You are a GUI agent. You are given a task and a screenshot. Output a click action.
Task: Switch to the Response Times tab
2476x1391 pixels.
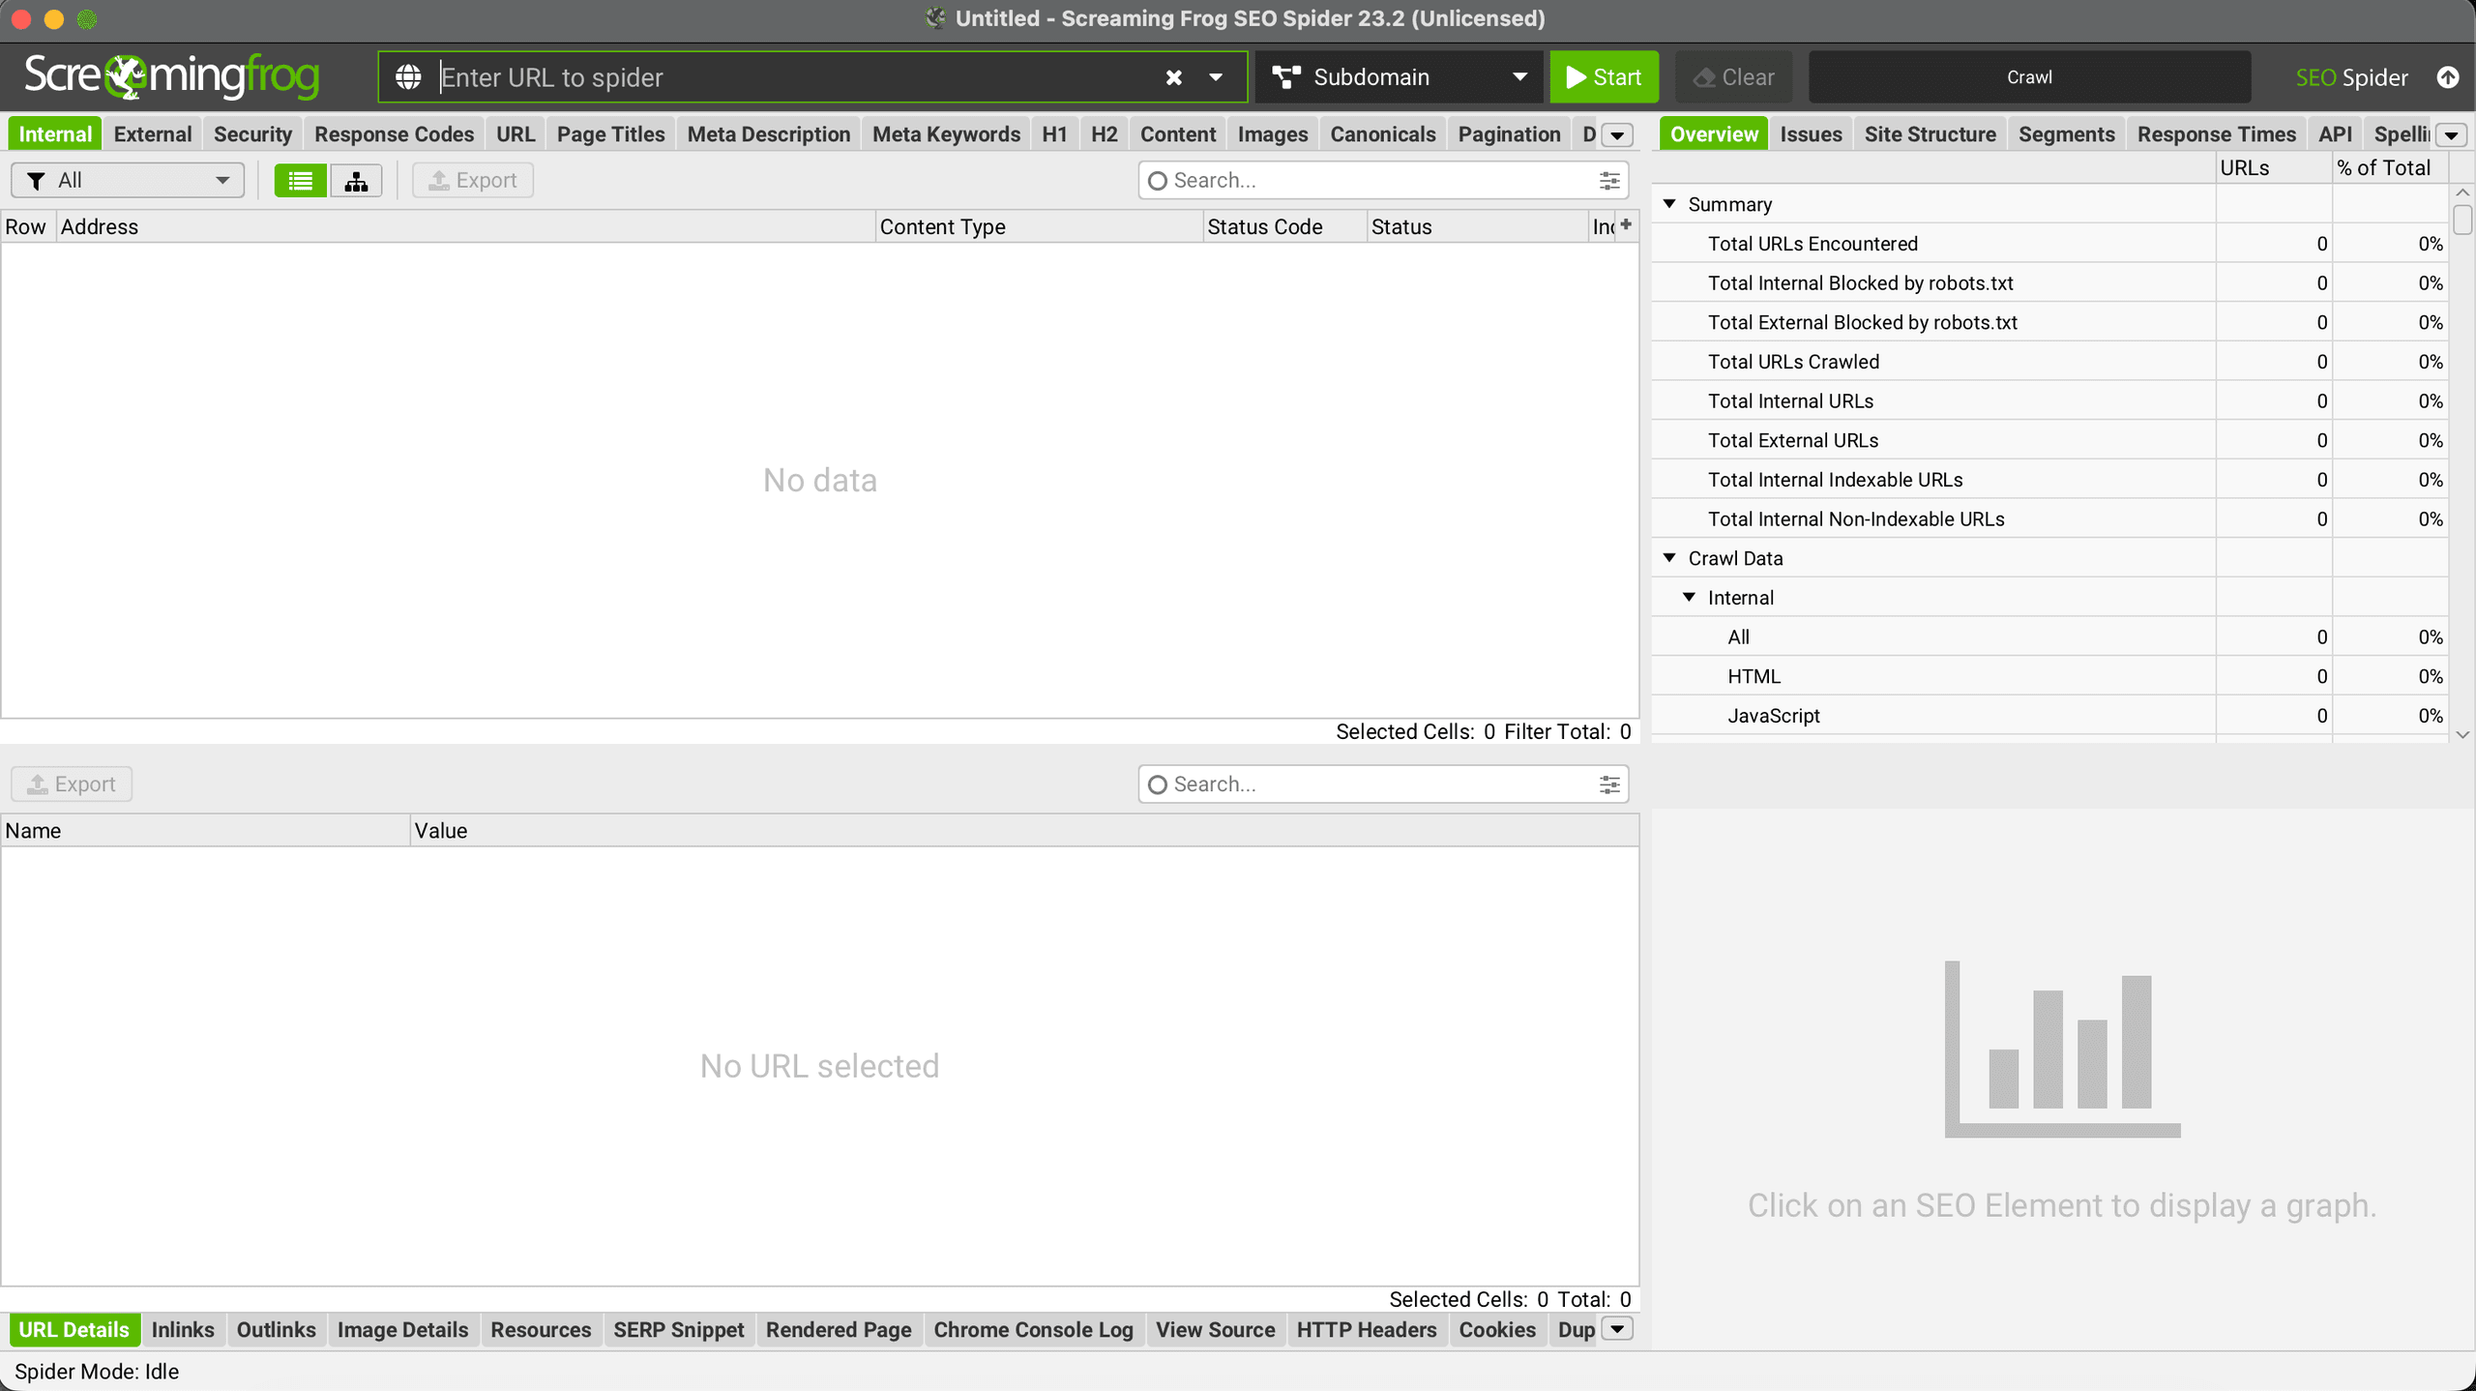(2217, 134)
